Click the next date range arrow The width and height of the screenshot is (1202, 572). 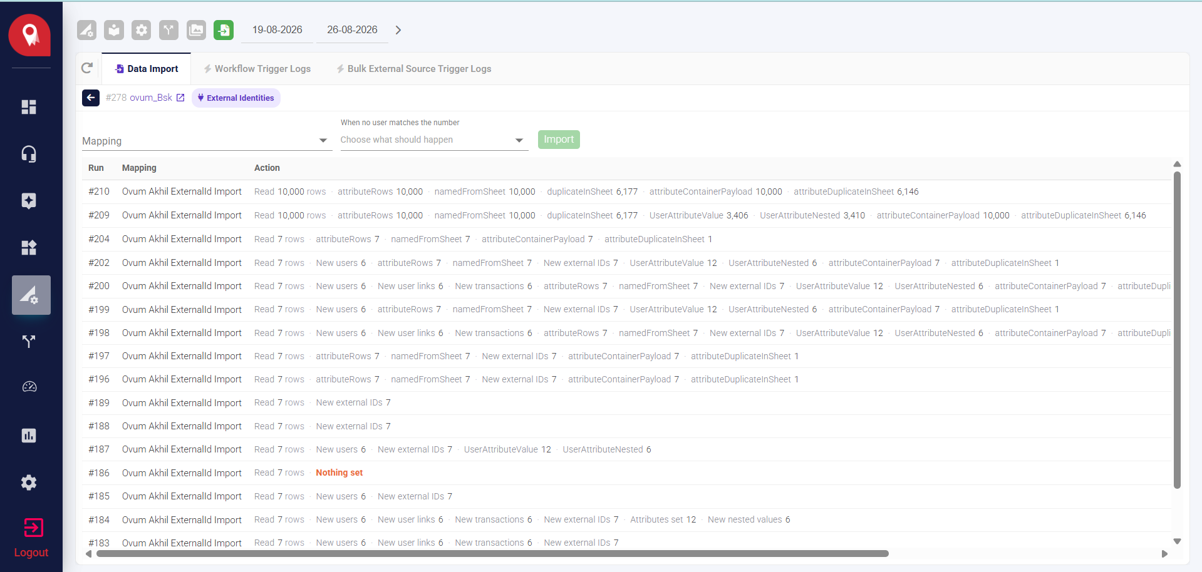pos(398,30)
